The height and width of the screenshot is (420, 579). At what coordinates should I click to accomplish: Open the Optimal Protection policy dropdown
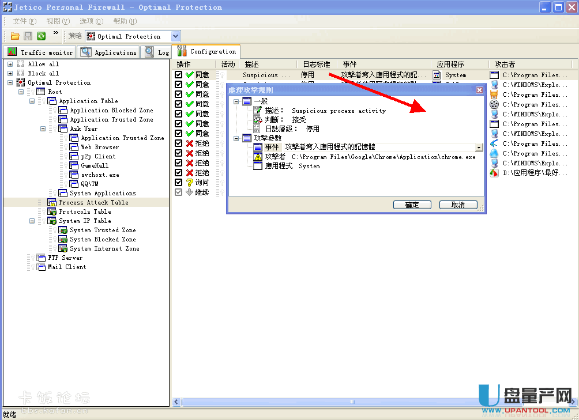pyautogui.click(x=176, y=36)
